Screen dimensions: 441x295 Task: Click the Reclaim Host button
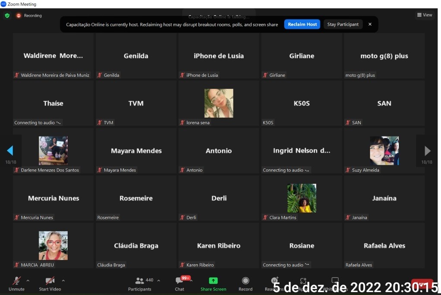[x=302, y=25]
